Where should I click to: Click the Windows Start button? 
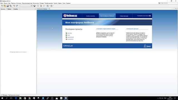tap(2, 98)
